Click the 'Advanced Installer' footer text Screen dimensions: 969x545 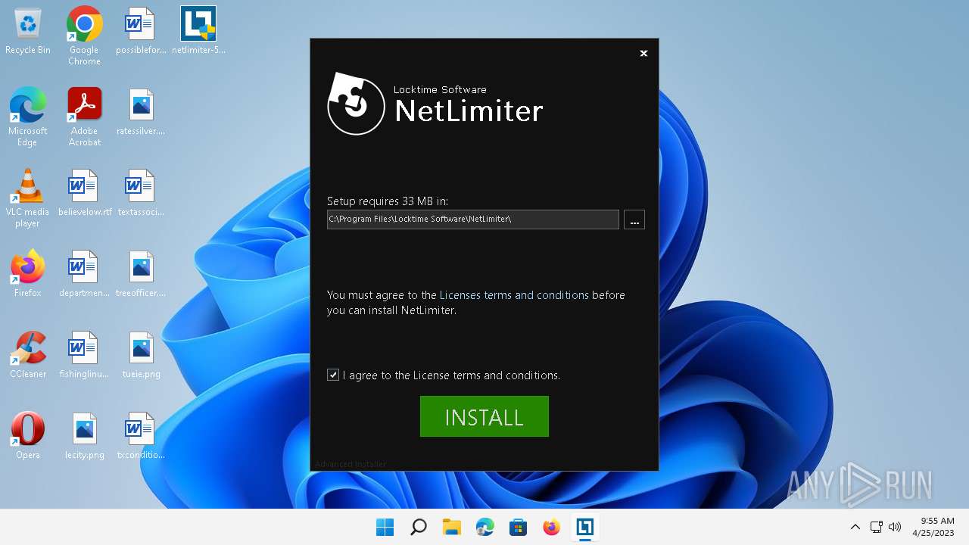coord(351,464)
